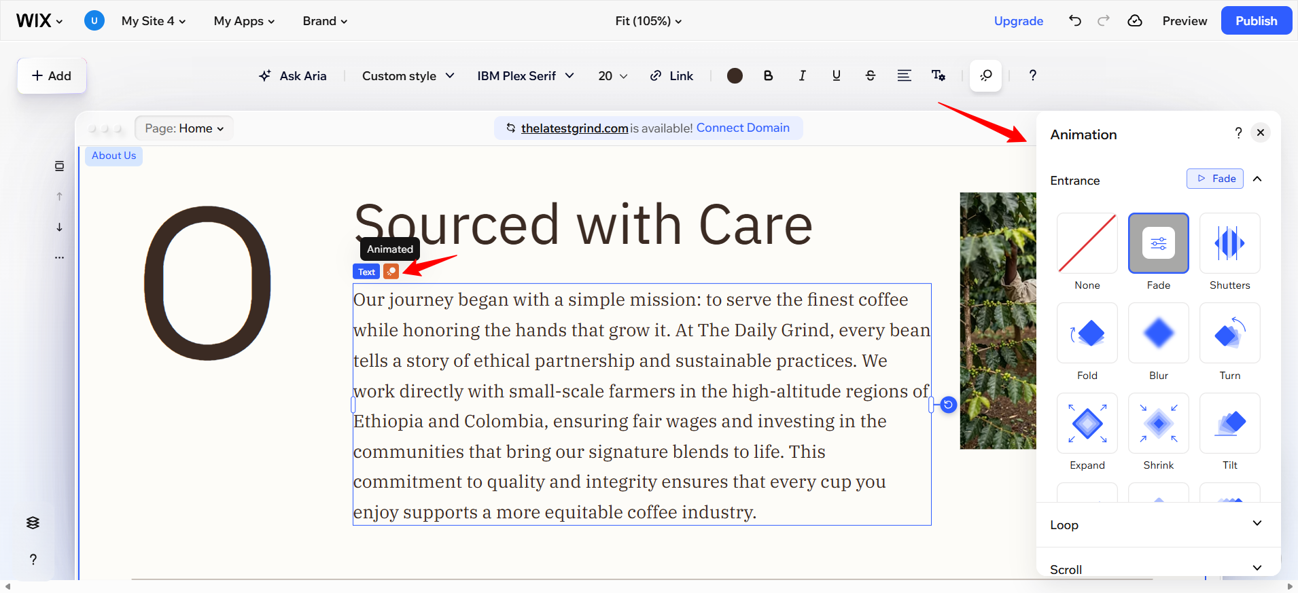Open the Custom style dropdown
The image size is (1298, 593).
pyautogui.click(x=408, y=75)
